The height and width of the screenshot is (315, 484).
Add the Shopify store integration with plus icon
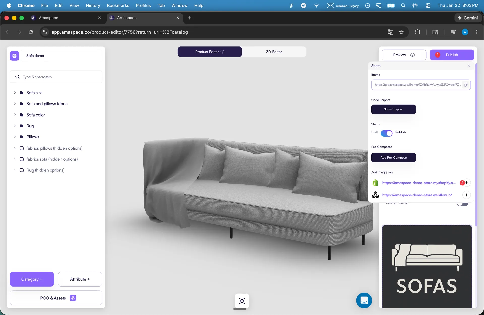click(467, 182)
